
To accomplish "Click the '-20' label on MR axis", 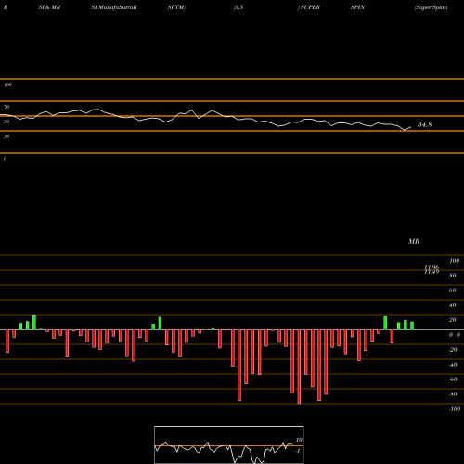I will [x=453, y=350].
